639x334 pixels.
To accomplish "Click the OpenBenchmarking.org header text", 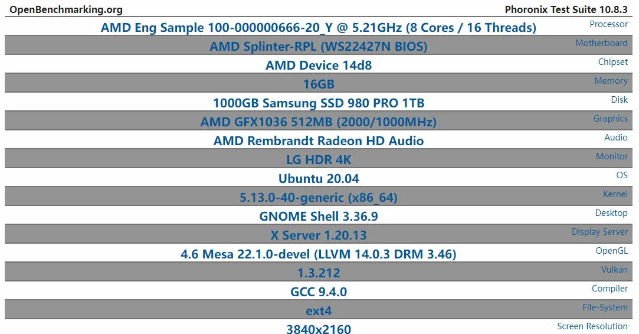I will [x=66, y=10].
